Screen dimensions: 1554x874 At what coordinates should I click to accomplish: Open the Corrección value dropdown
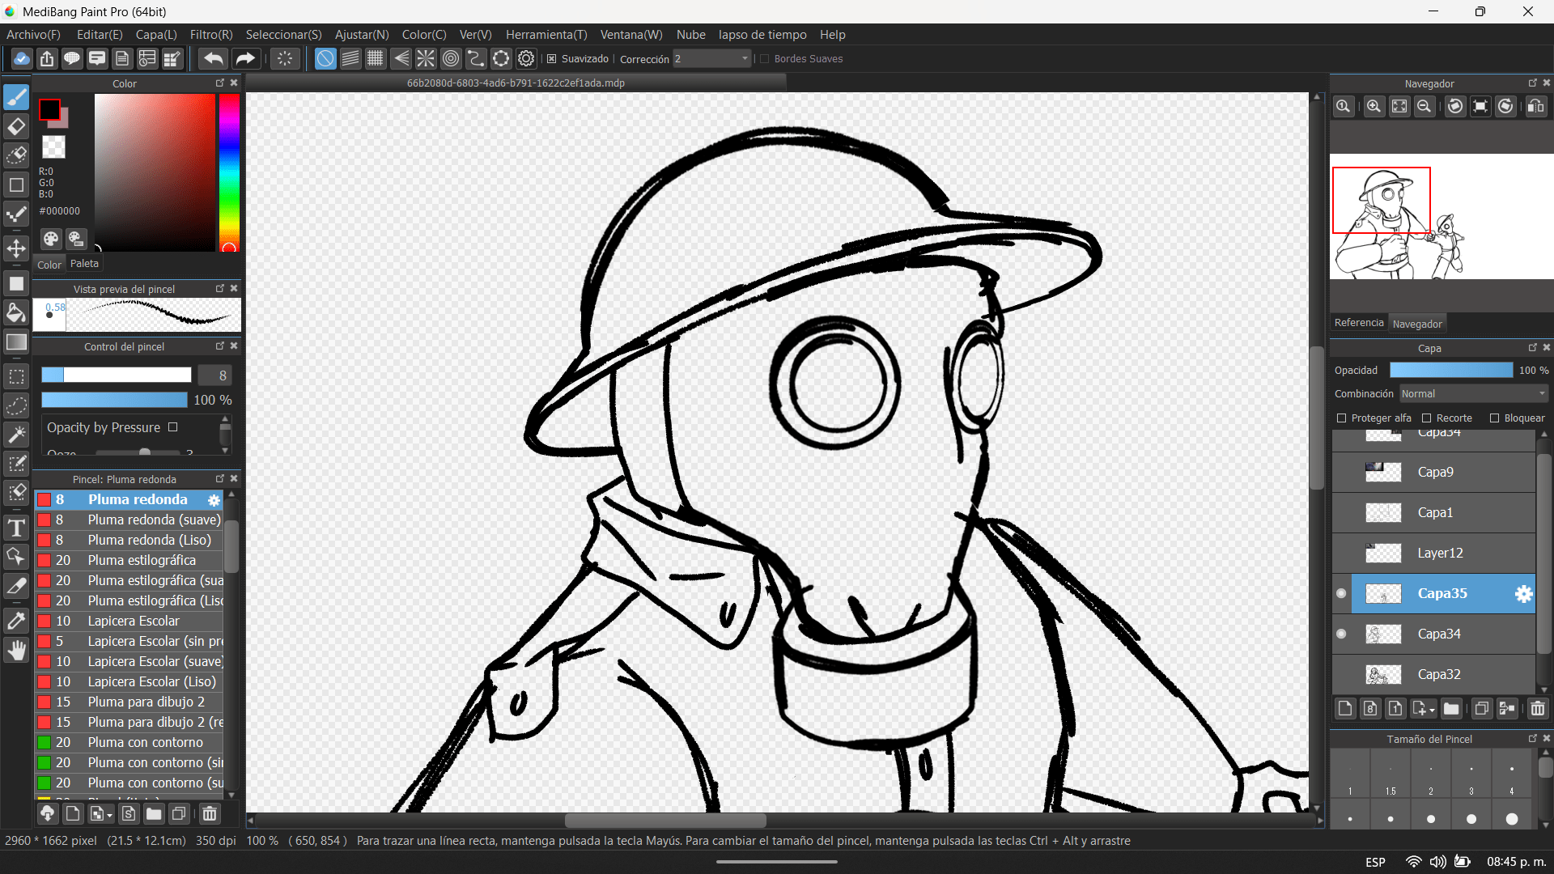pyautogui.click(x=745, y=59)
